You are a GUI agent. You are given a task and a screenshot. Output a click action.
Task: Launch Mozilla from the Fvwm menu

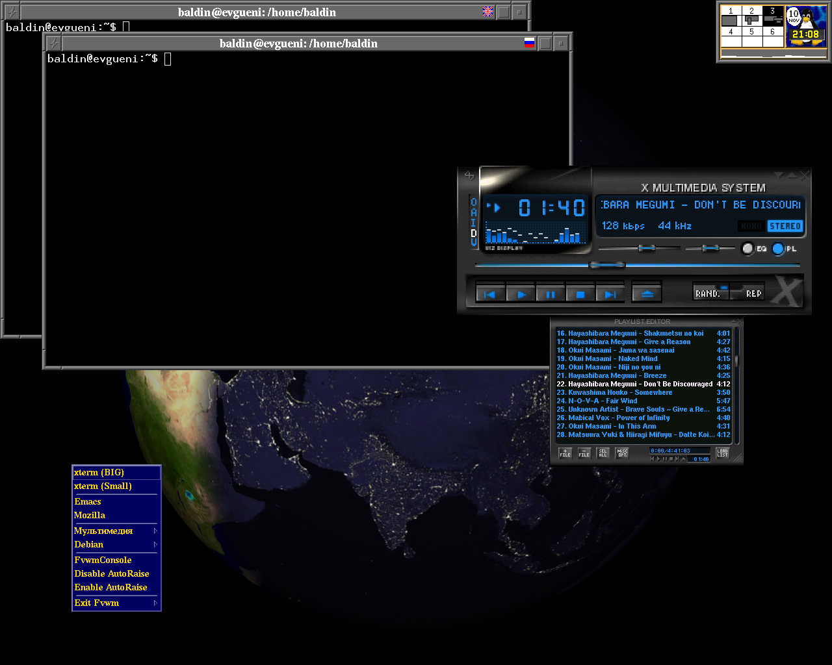[x=116, y=515]
